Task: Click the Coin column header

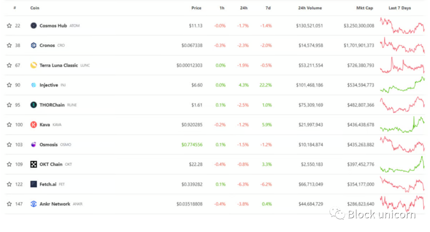Action: (x=35, y=8)
